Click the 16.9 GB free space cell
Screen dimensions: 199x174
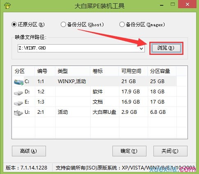(131, 102)
